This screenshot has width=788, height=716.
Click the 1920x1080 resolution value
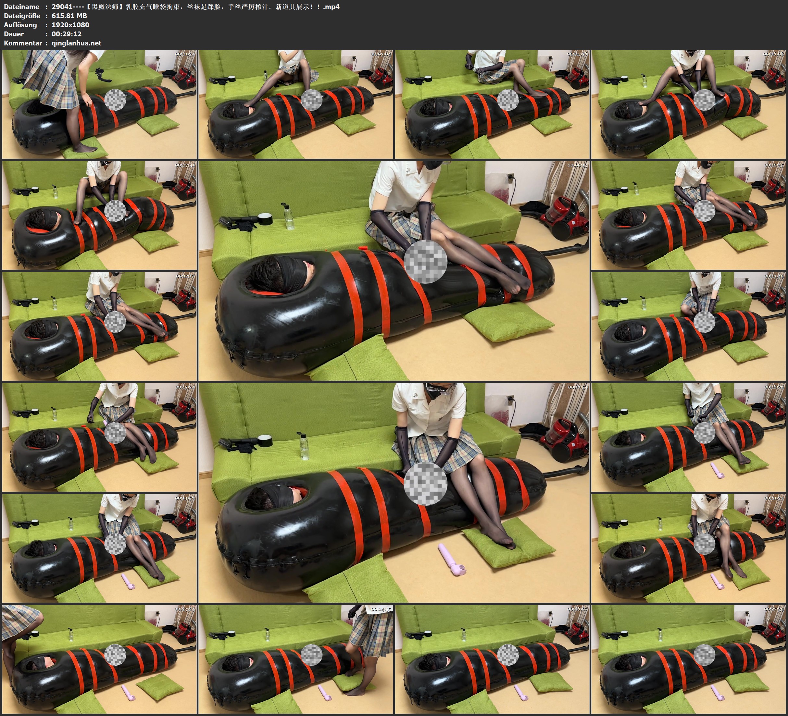70,25
